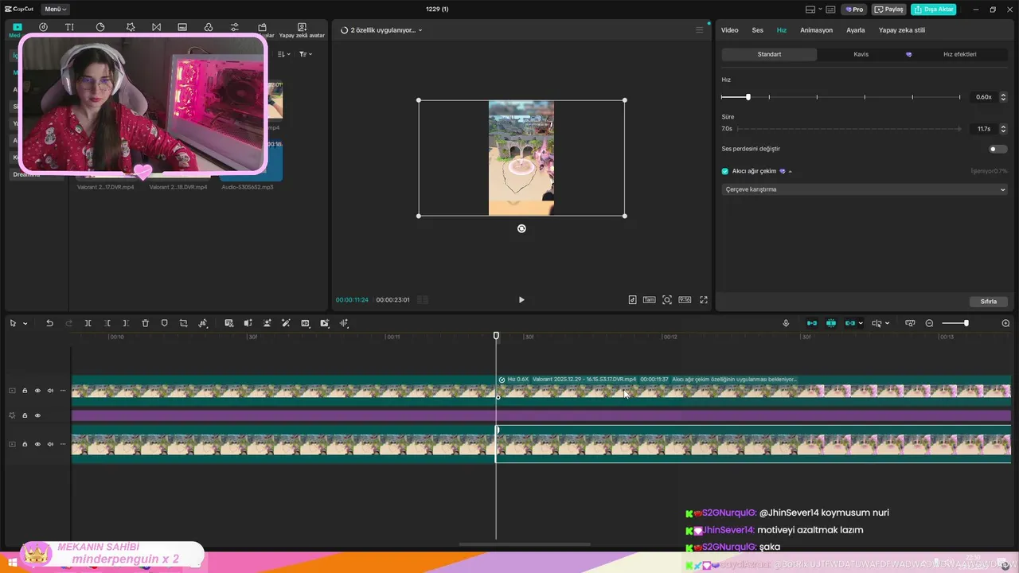Open selection tool mode dropdown arrow
Image resolution: width=1019 pixels, height=573 pixels.
pos(25,324)
